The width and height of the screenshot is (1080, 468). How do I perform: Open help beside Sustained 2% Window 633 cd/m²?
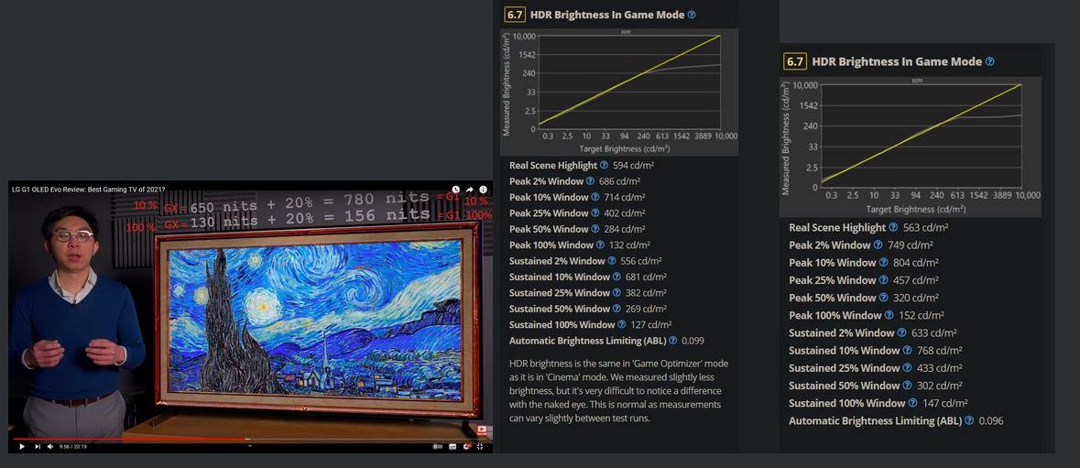pyautogui.click(x=901, y=333)
